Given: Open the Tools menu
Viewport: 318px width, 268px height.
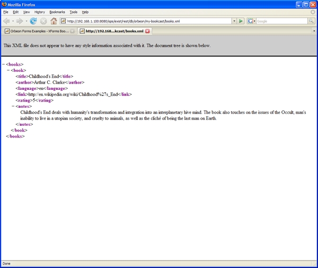Looking at the screenshot, I should [73, 12].
